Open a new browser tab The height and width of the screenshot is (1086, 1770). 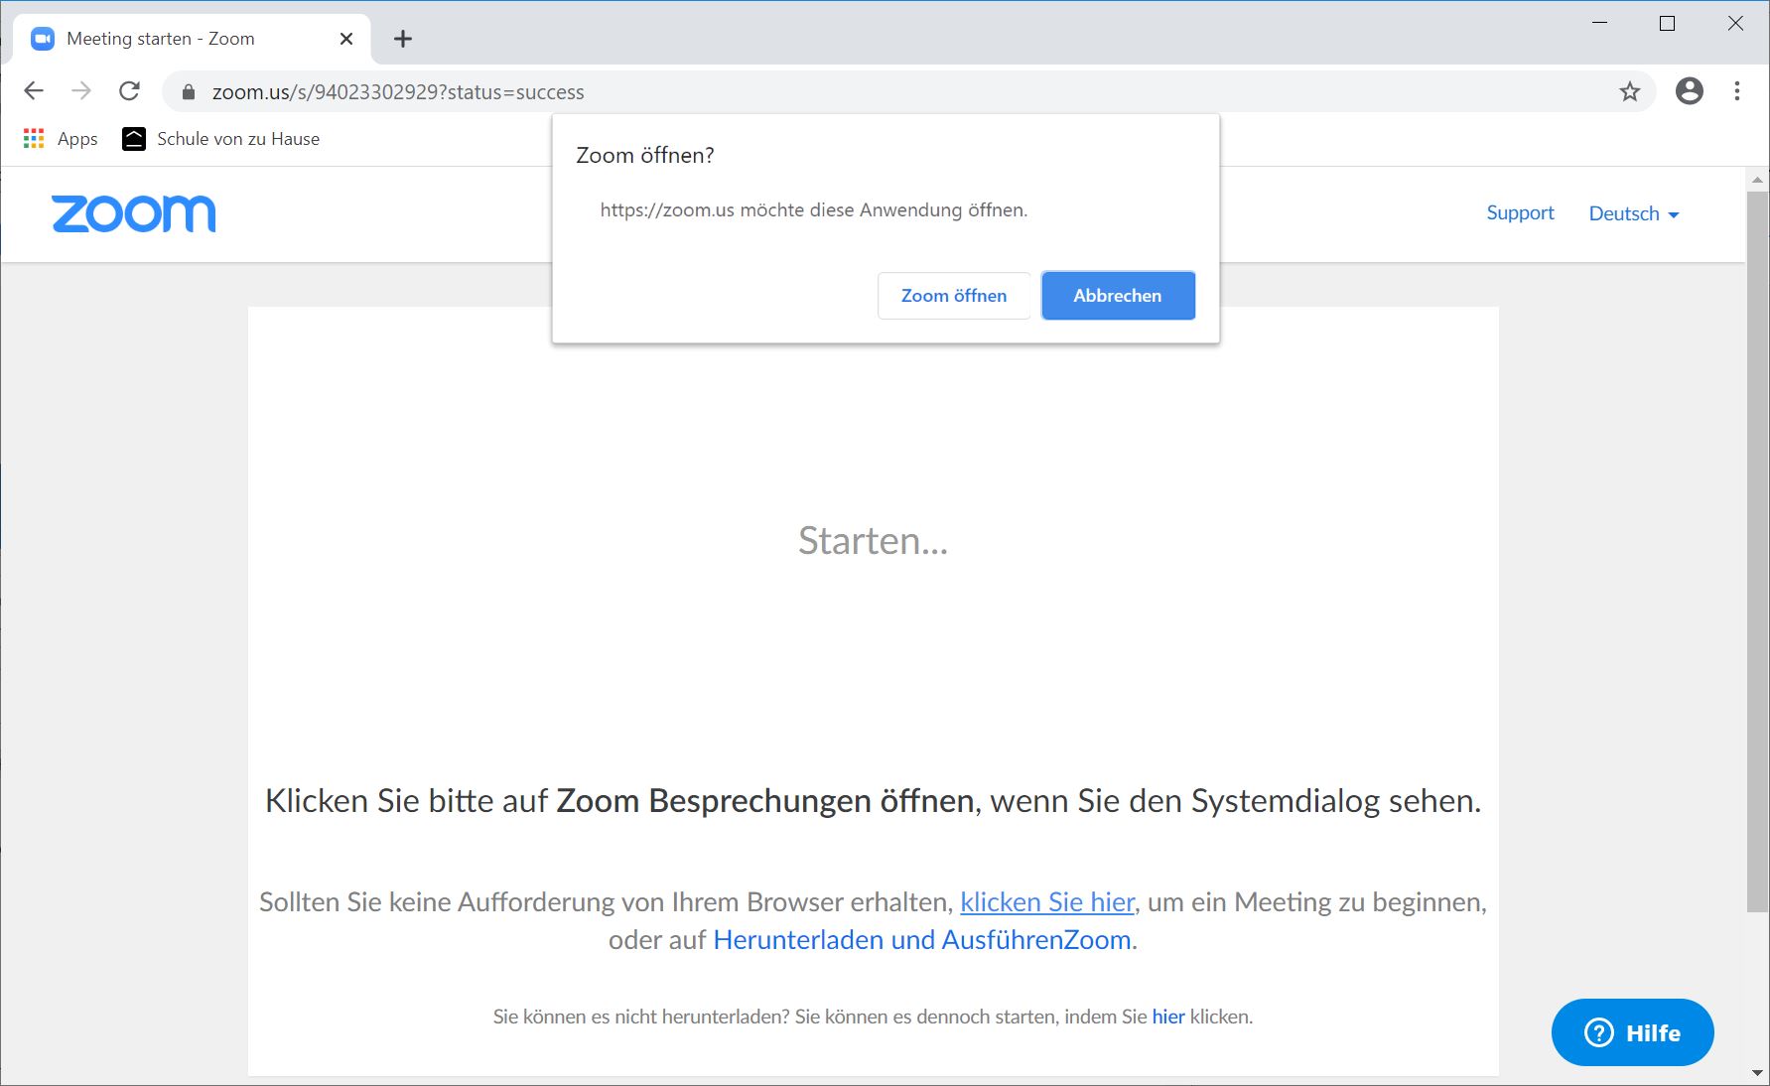coord(402,39)
